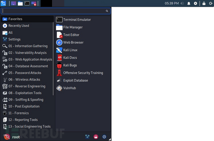The image size is (214, 141).
Task: Click the root user profile picture
Action: [x=7, y=137]
